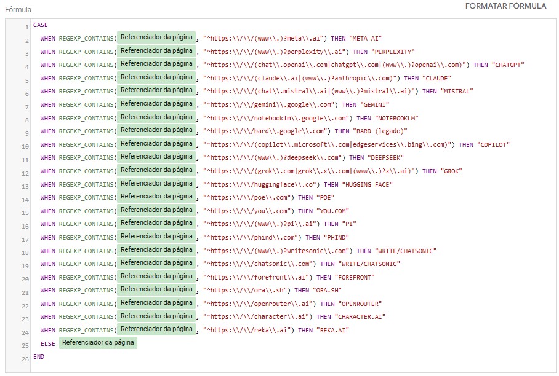Image resolution: width=559 pixels, height=376 pixels.
Task: Select the Referenciador da página chip on the CLAUDE line
Action: 156,77
